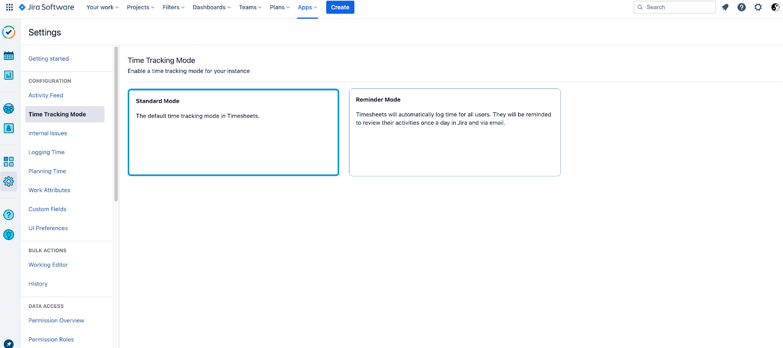Open the Reports chart icon in sidebar
Image resolution: width=783 pixels, height=348 pixels.
pos(9,75)
